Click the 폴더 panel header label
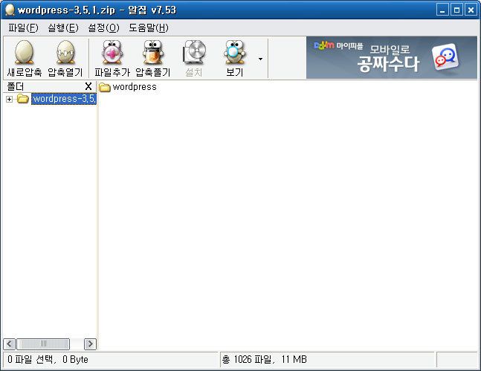The image size is (481, 371). click(x=16, y=87)
